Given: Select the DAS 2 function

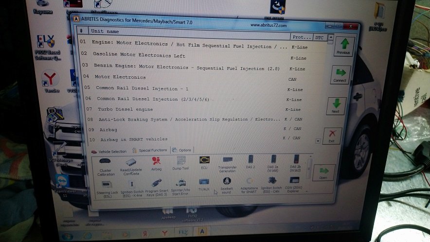Looking at the screenshot, I should tap(251, 162).
